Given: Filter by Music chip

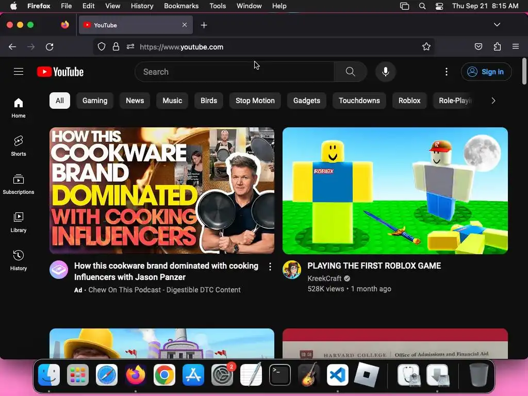Looking at the screenshot, I should point(172,101).
